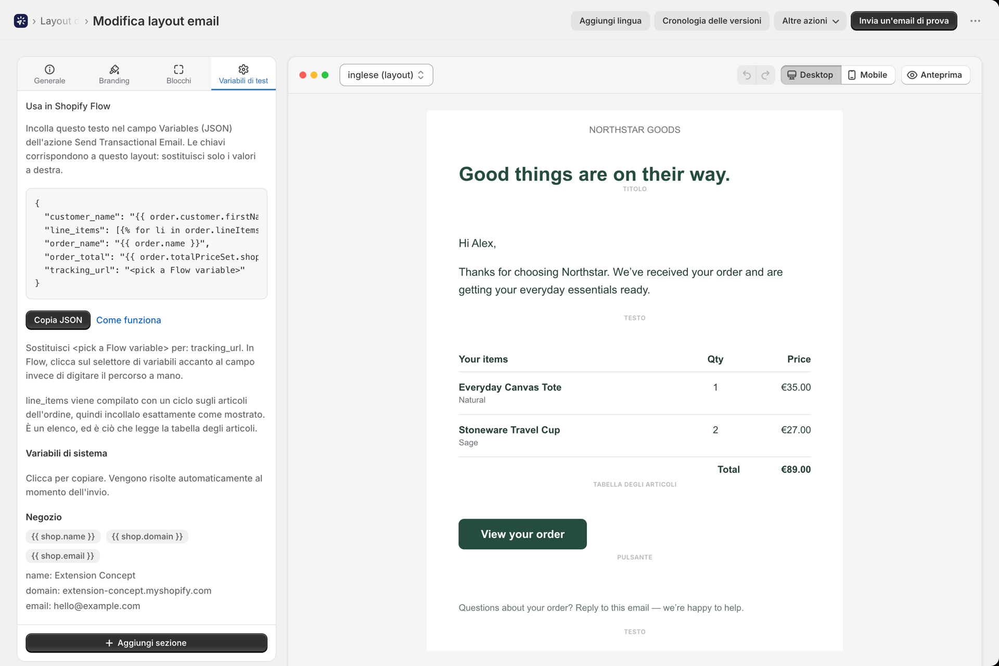
Task: Click the Everyday Canvas Tote row
Action: (634, 393)
